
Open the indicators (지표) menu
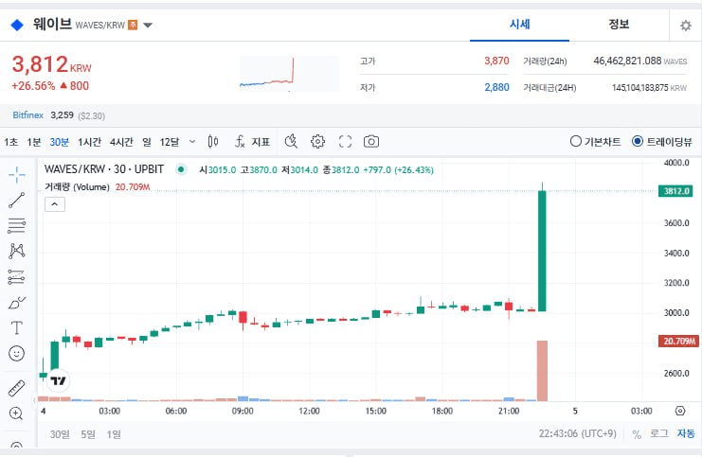[x=253, y=142]
